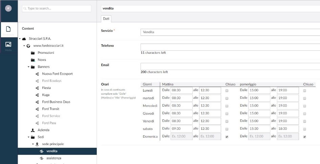Click the sede principale location icon
This screenshot has width=320, height=164.
coord(37,144)
